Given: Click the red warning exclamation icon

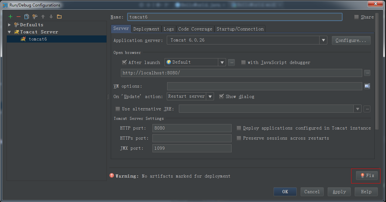Looking at the screenshot, I should pyautogui.click(x=112, y=175).
